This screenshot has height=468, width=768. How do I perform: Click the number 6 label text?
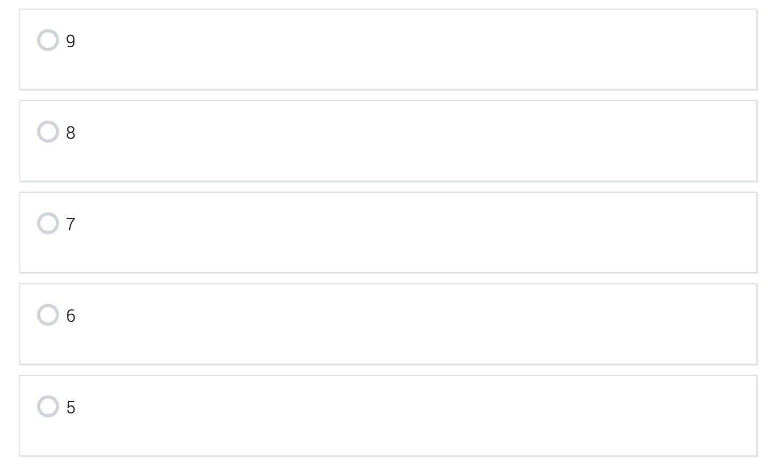[70, 316]
